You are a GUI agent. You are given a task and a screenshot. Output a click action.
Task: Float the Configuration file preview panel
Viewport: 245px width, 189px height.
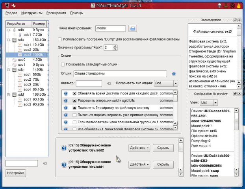click(x=235, y=94)
